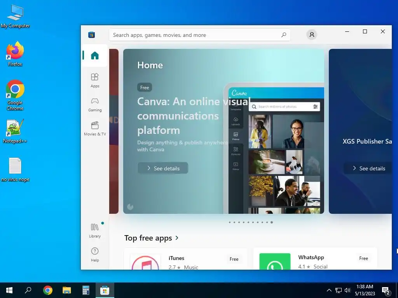Click the Free badge on Canva banner
The width and height of the screenshot is (398, 298).
145,87
